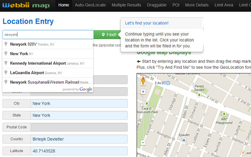Image resolution: width=251 pixels, height=157 pixels.
Task: Open the Auto-GeoLocate tab
Action: (x=91, y=5)
